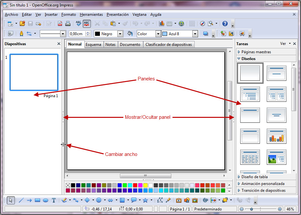
Task: Select slide 1 thumbnail
Action: 34,72
